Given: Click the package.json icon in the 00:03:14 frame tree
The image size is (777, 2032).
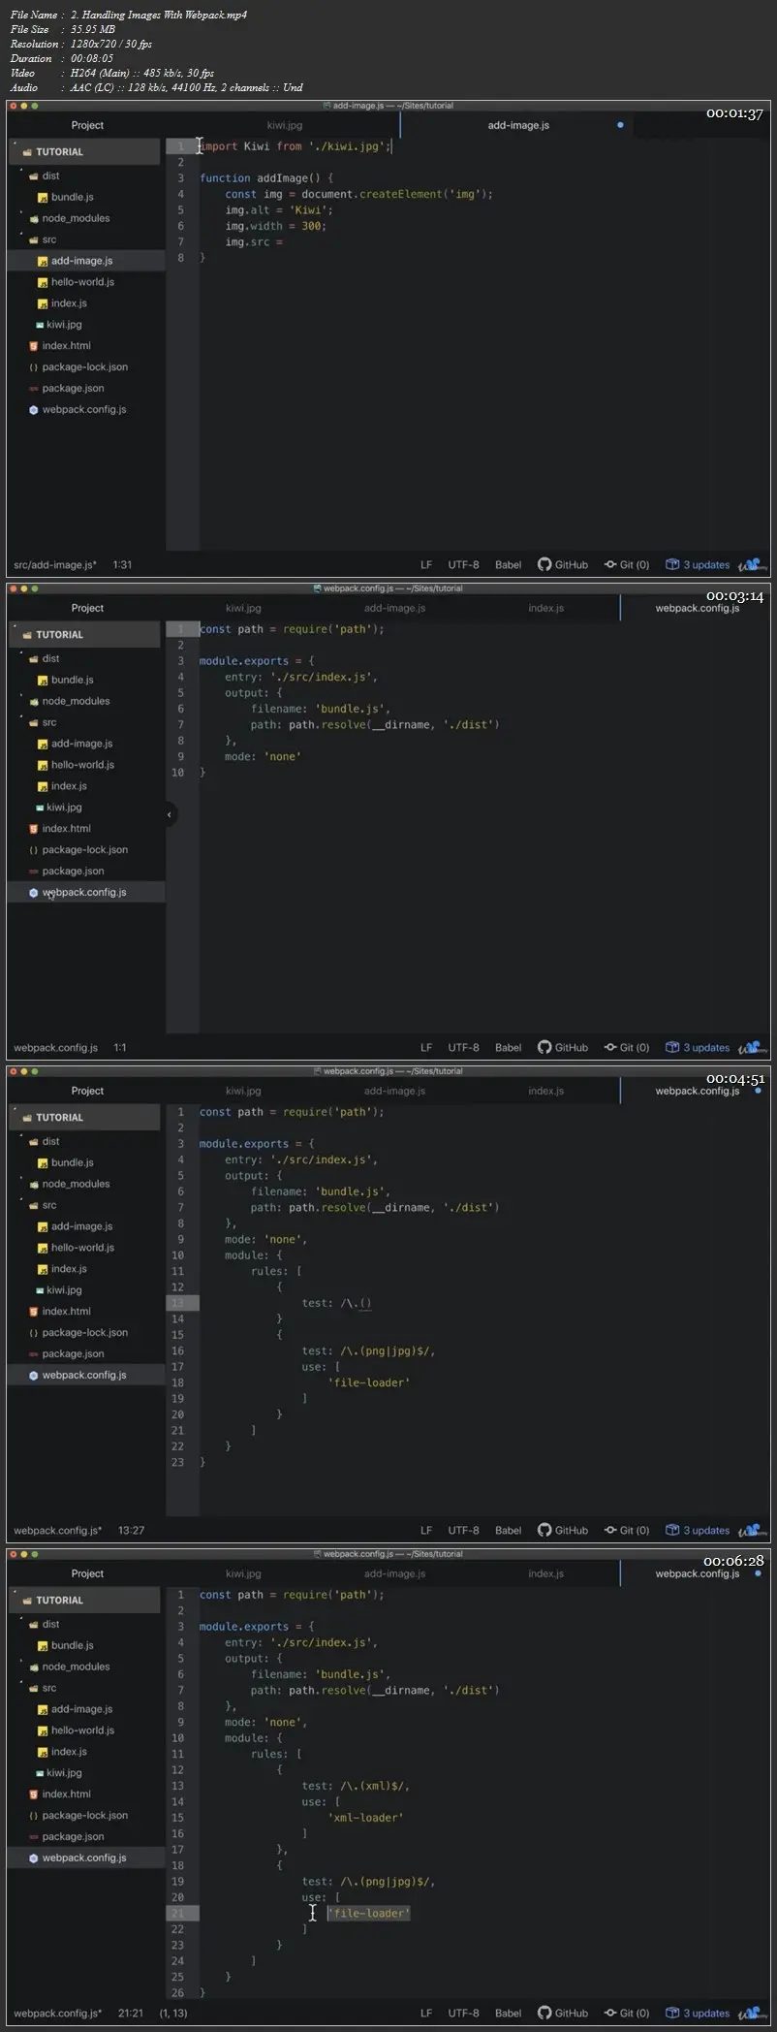Looking at the screenshot, I should (x=34, y=872).
